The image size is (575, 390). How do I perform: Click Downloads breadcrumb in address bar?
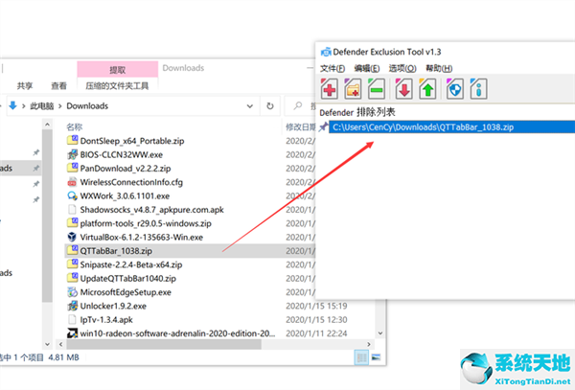pos(87,106)
